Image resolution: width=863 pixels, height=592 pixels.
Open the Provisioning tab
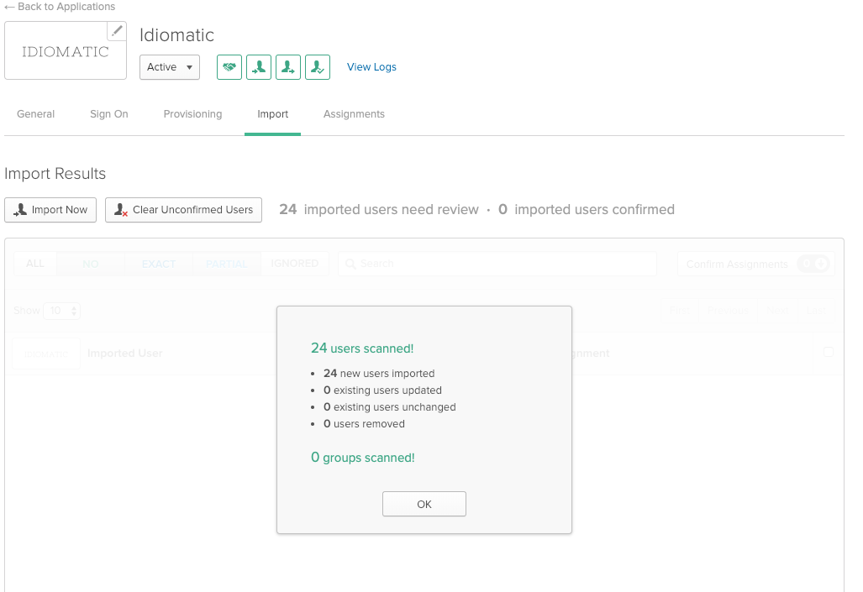[x=192, y=114]
